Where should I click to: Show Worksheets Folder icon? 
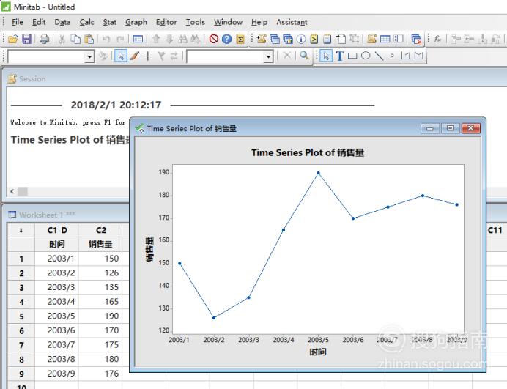(275, 39)
